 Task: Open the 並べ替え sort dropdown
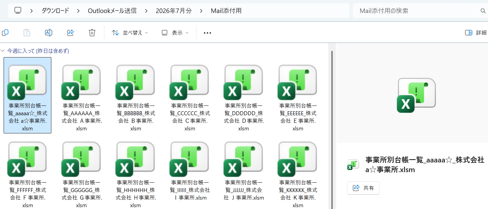point(130,33)
